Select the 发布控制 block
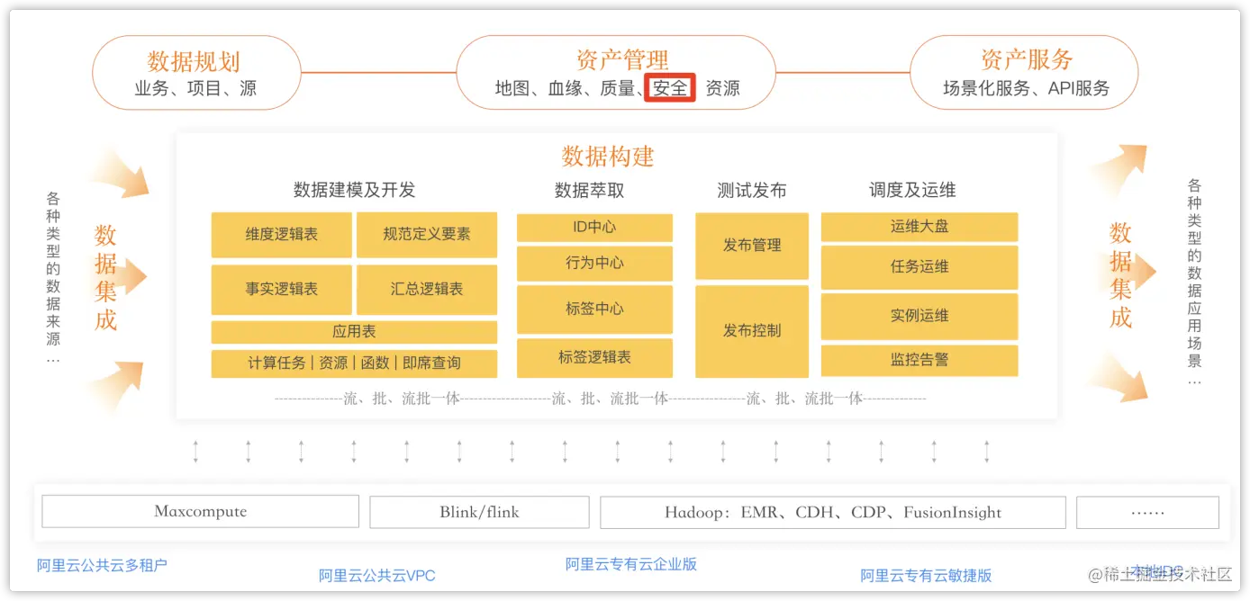The height and width of the screenshot is (601, 1250). pos(752,330)
